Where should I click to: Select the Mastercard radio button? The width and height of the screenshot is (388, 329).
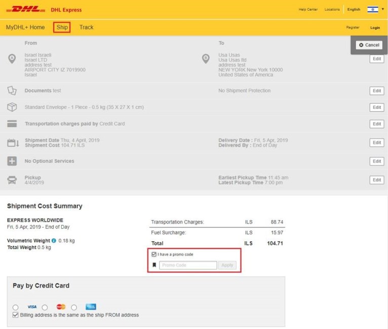(45, 308)
